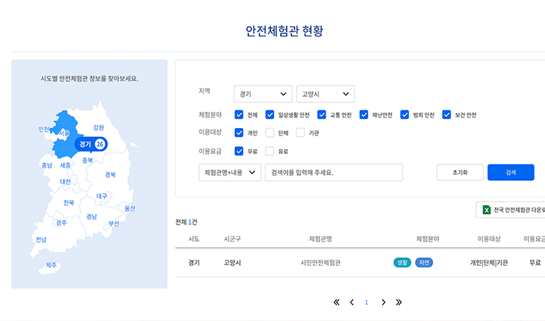This screenshot has width=545, height=321.
Task: Check the 유료 fee checkbox
Action: point(269,151)
